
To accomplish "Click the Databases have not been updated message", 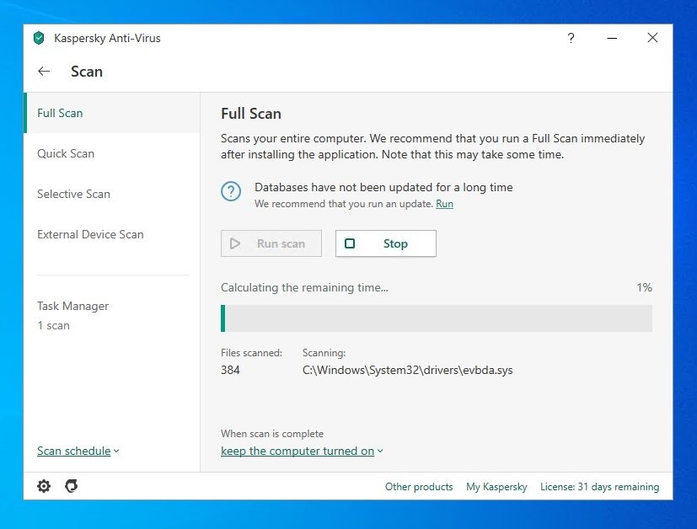I will (383, 188).
